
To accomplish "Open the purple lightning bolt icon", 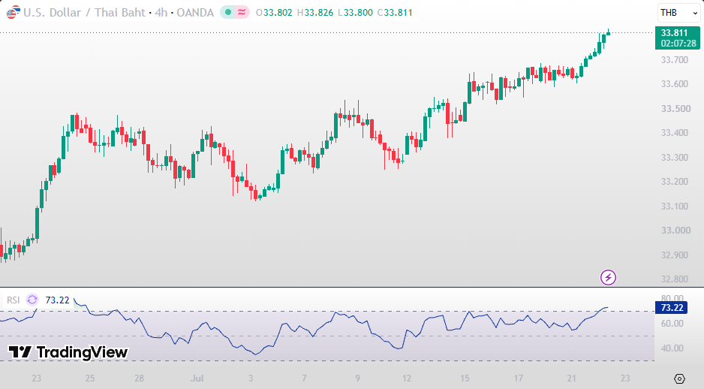I will click(x=608, y=277).
